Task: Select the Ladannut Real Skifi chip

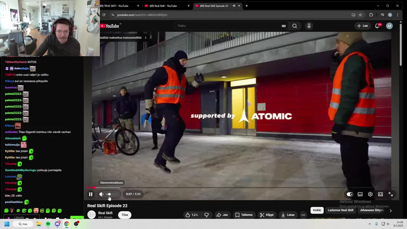Action: 341,210
